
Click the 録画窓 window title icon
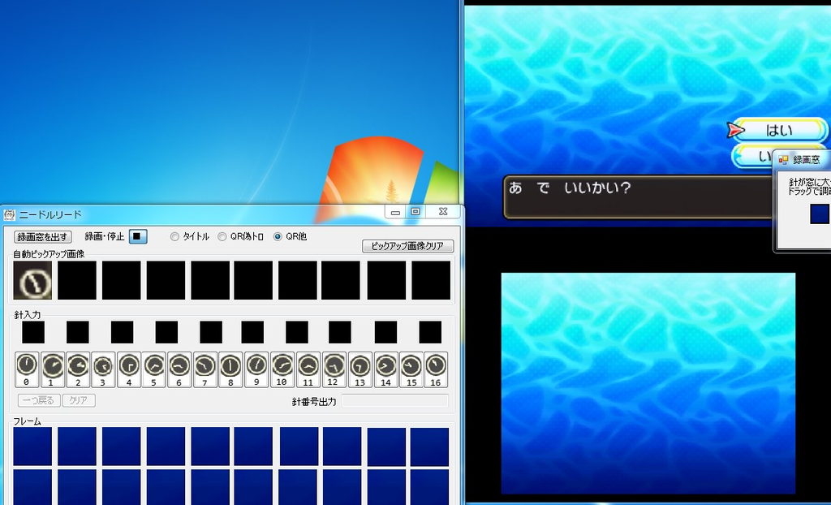(783, 160)
